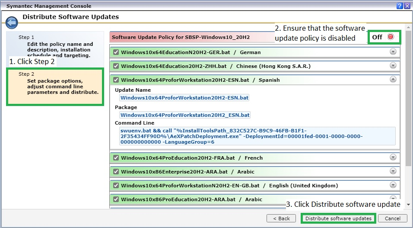Expand the French update row
The width and height of the screenshot is (413, 228).
pos(393,157)
